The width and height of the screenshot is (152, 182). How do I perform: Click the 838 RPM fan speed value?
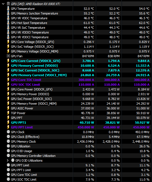(x=114, y=56)
